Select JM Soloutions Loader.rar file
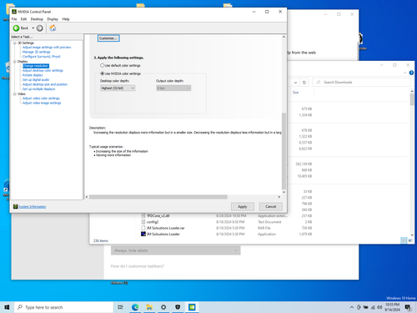 pyautogui.click(x=166, y=228)
